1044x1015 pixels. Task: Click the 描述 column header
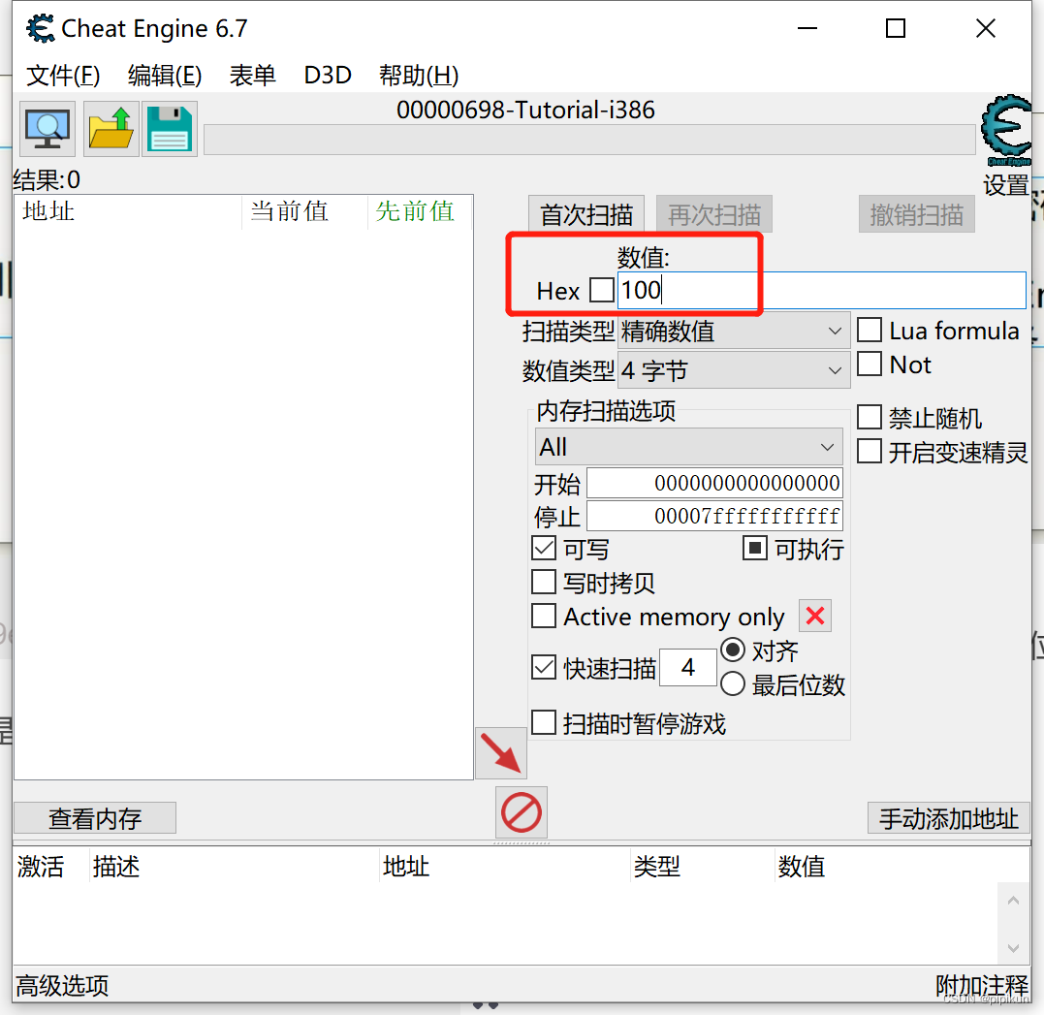coord(234,866)
